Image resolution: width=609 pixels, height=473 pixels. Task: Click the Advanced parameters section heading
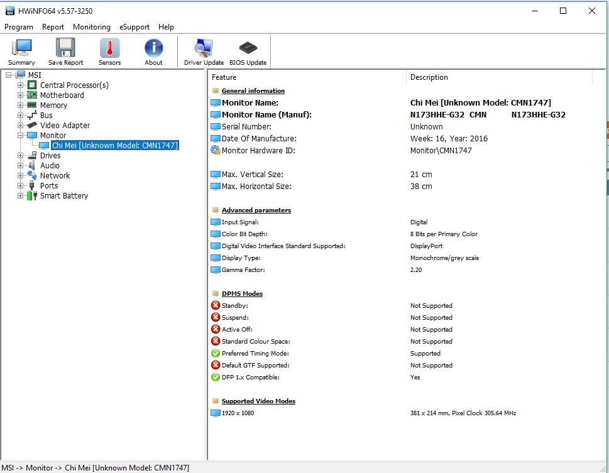(x=256, y=210)
